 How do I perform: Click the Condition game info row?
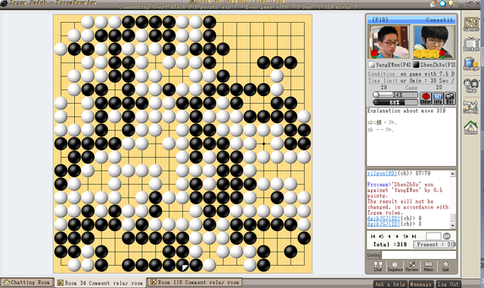[x=411, y=74]
